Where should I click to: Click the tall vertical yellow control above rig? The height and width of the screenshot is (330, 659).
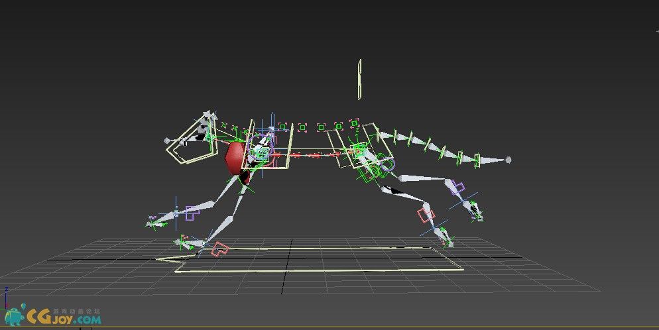[359, 80]
